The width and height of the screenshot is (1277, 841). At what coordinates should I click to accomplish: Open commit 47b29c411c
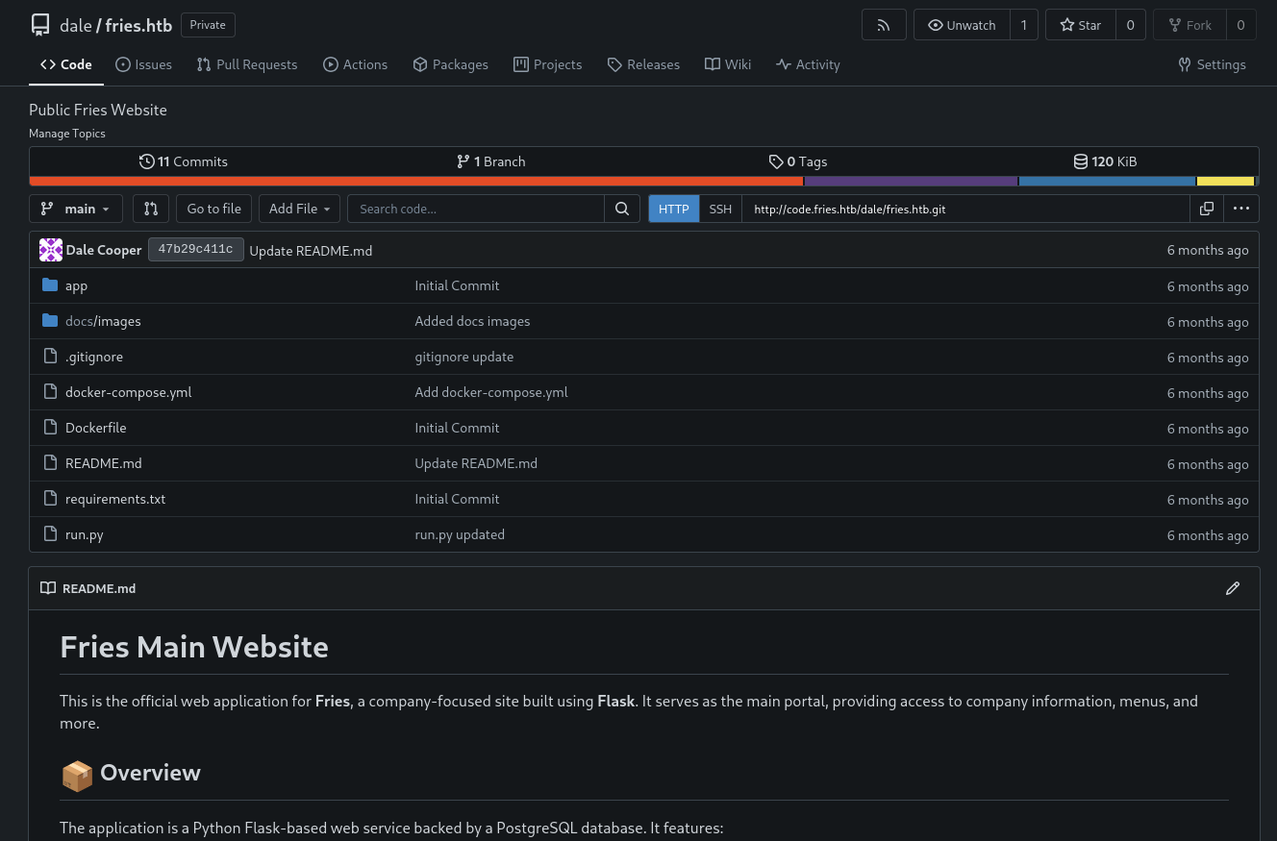click(x=196, y=250)
